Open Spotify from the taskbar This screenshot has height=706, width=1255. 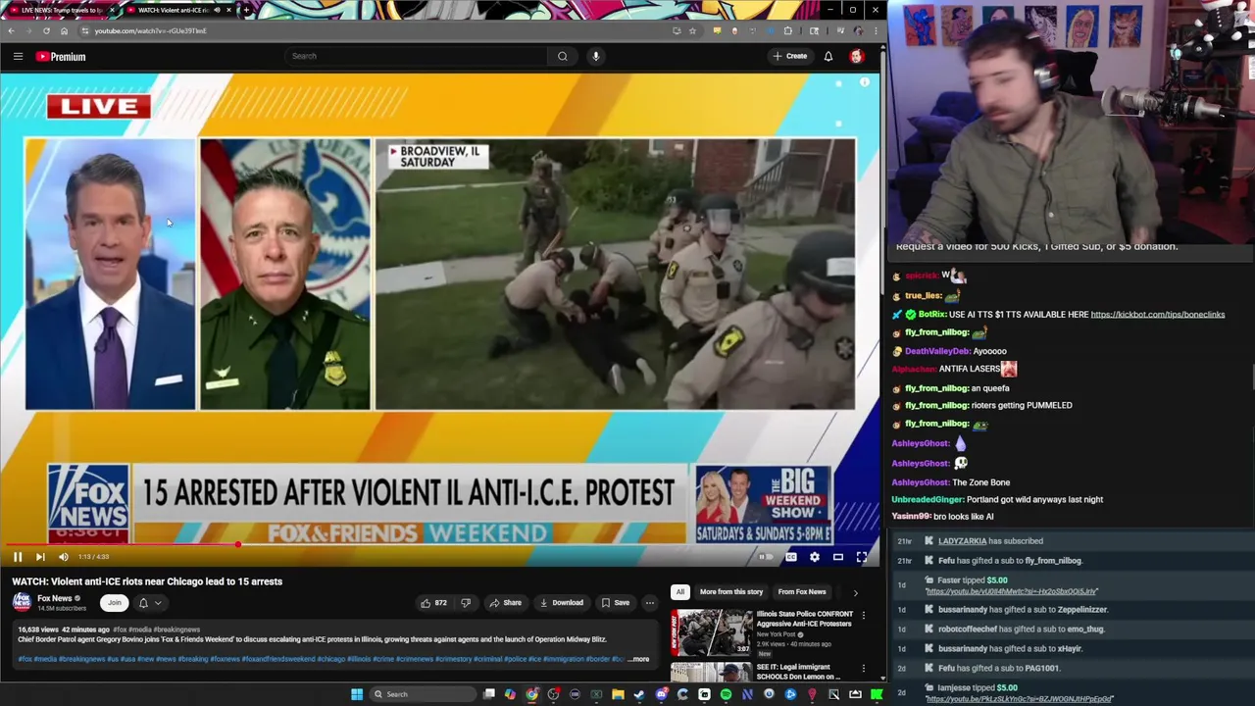coord(726,694)
